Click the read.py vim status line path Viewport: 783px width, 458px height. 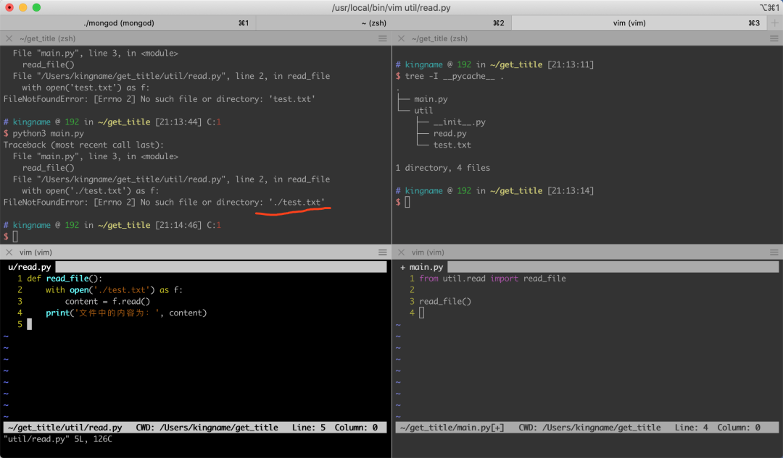pyautogui.click(x=65, y=428)
